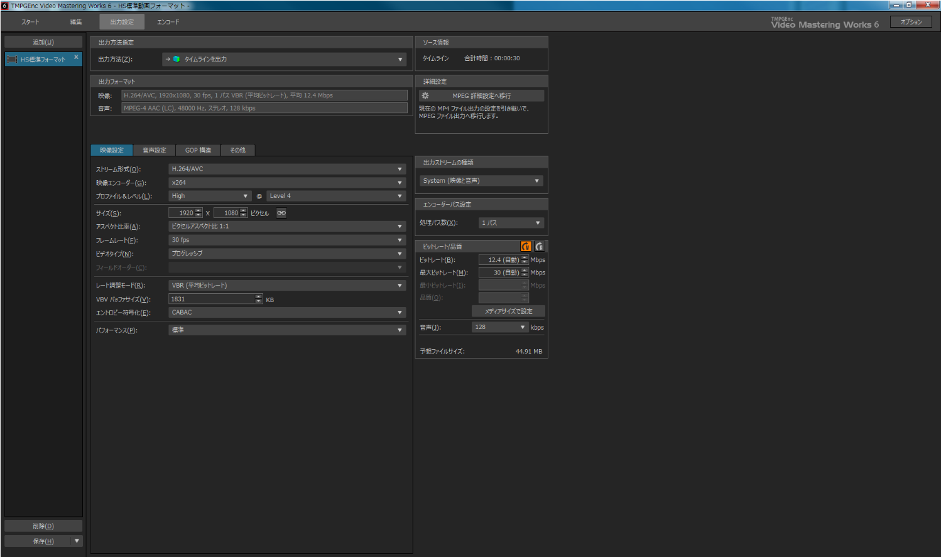The width and height of the screenshot is (941, 557).
Task: Open the 出力ストリームの種類 System dropdown
Action: click(481, 180)
